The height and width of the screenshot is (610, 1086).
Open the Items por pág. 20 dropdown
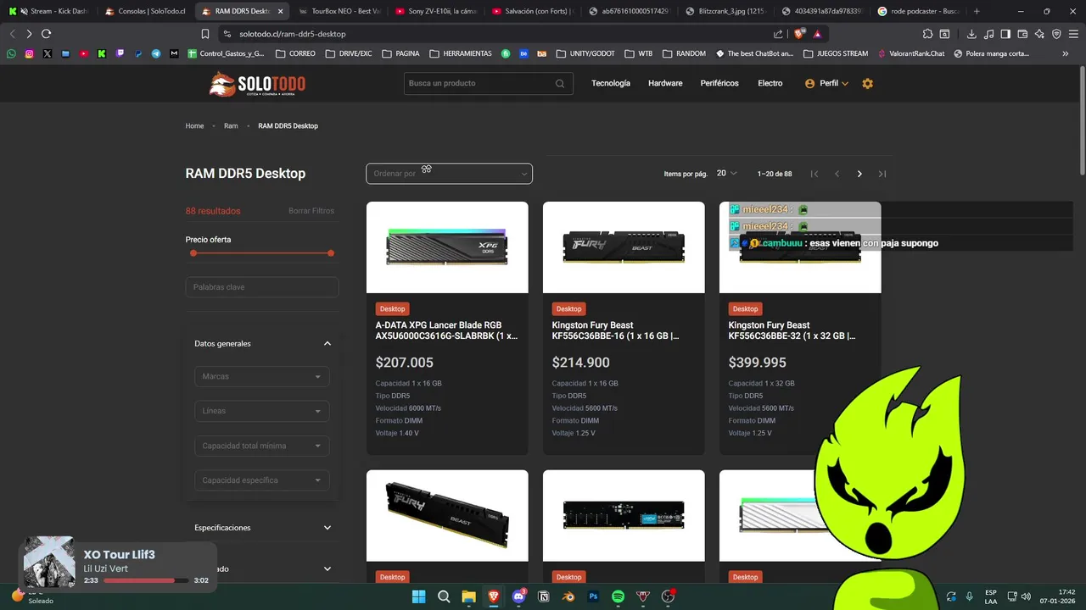pyautogui.click(x=727, y=174)
